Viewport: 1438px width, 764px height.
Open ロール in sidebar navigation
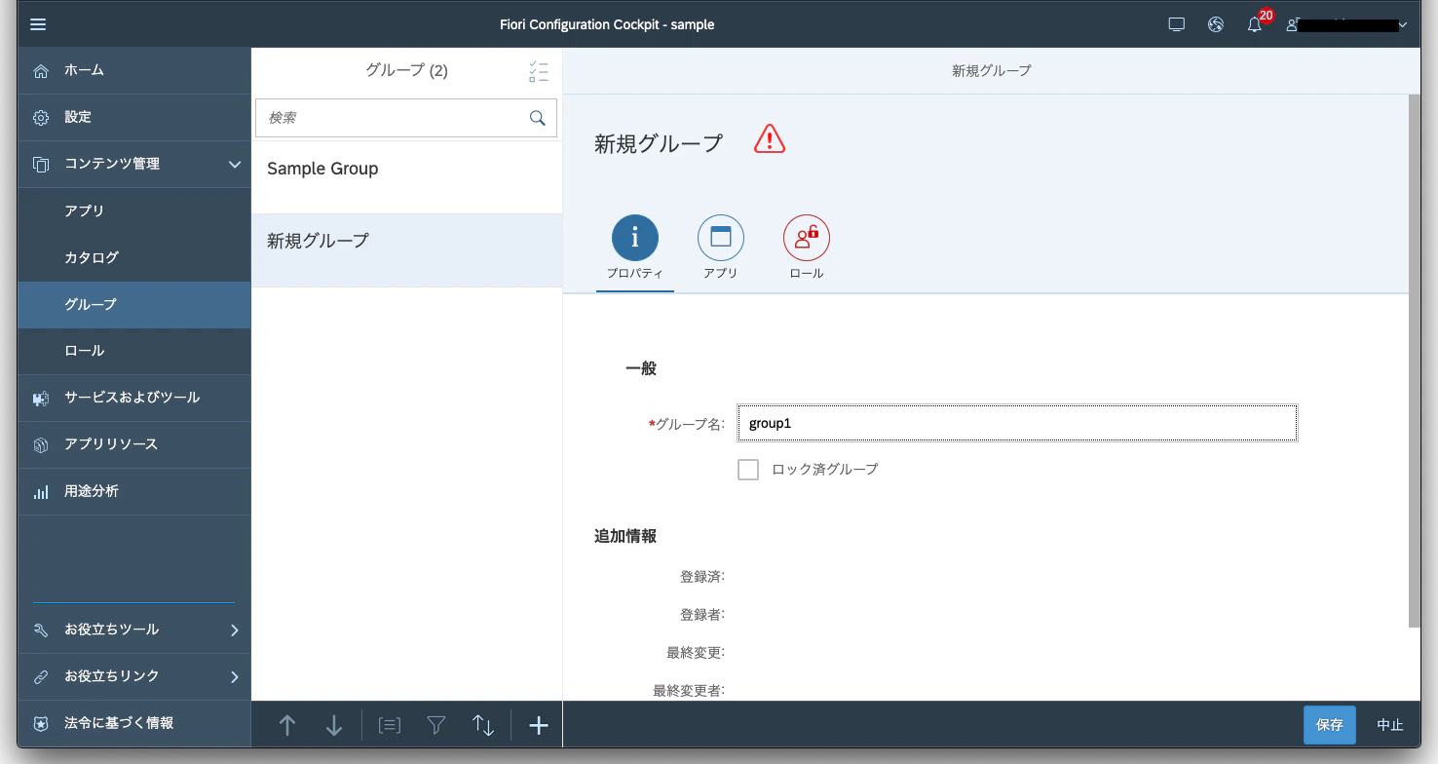[x=134, y=351]
